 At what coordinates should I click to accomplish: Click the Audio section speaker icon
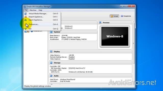coord(51,76)
